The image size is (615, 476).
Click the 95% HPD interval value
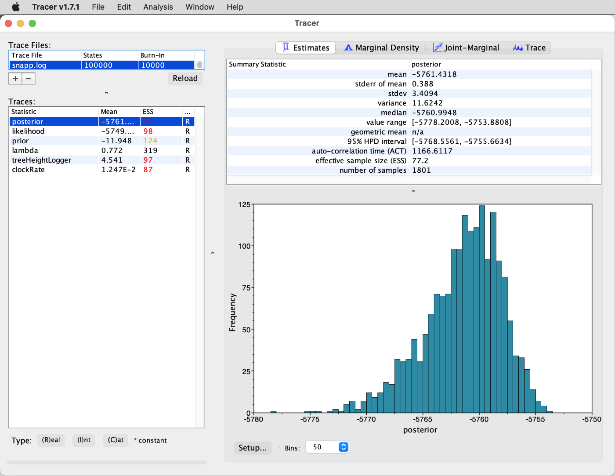[462, 142]
